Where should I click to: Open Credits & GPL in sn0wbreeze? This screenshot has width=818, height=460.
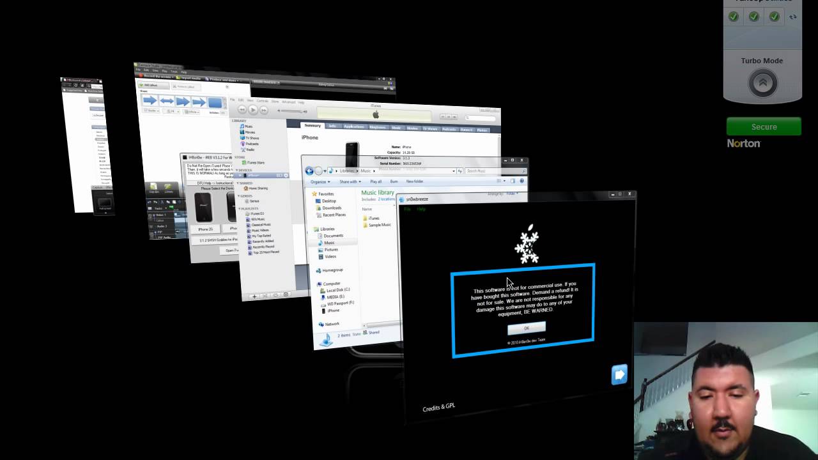(438, 408)
